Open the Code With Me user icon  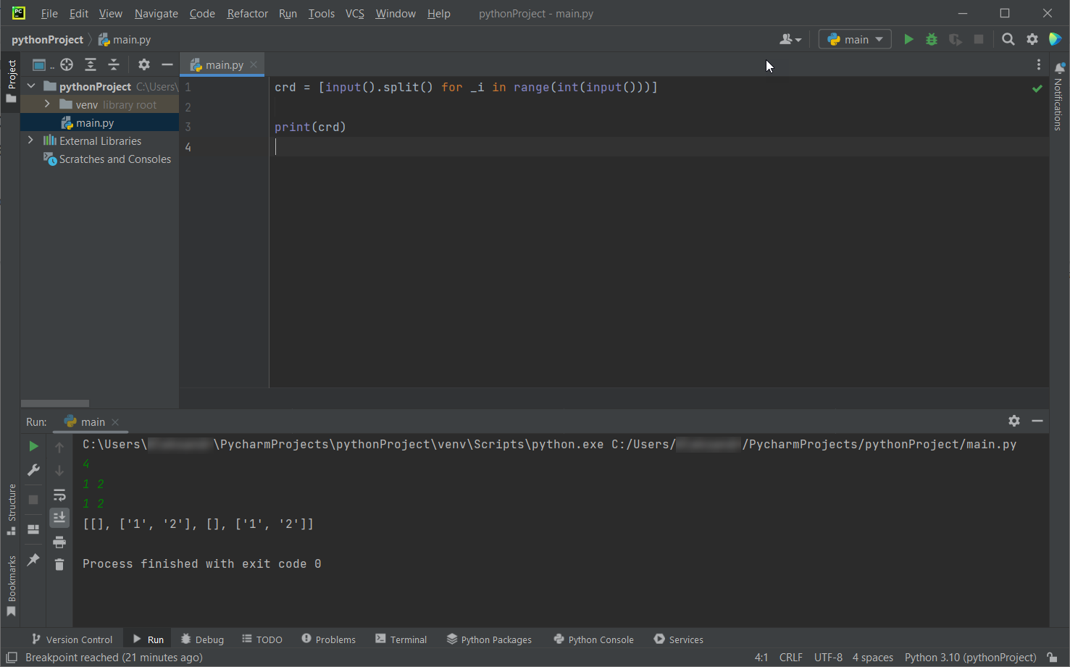[x=790, y=39]
